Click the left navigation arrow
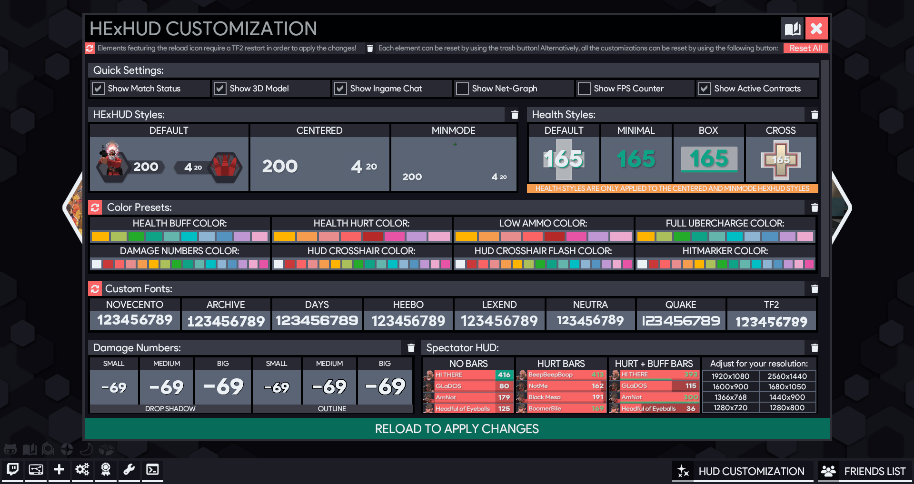This screenshot has height=484, width=914. coord(72,207)
